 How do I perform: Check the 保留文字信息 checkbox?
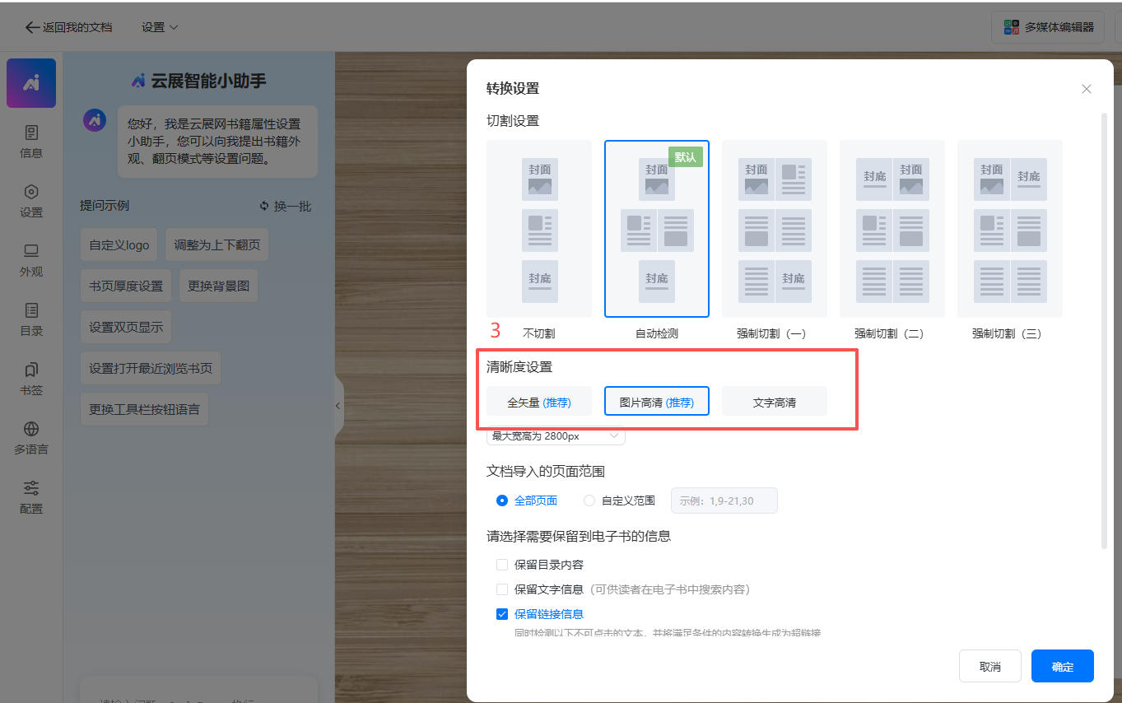tap(502, 589)
